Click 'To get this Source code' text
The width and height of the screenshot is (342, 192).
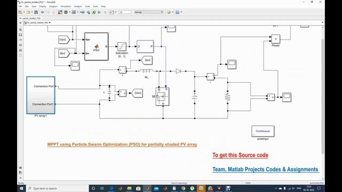point(240,155)
